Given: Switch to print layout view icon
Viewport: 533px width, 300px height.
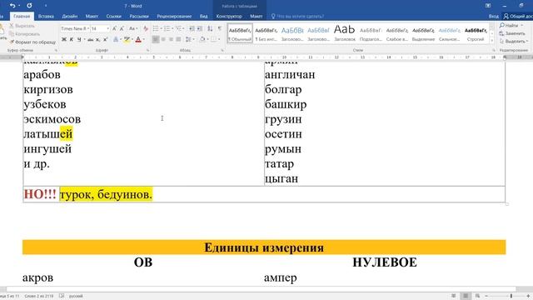Looking at the screenshot, I should [466, 296].
